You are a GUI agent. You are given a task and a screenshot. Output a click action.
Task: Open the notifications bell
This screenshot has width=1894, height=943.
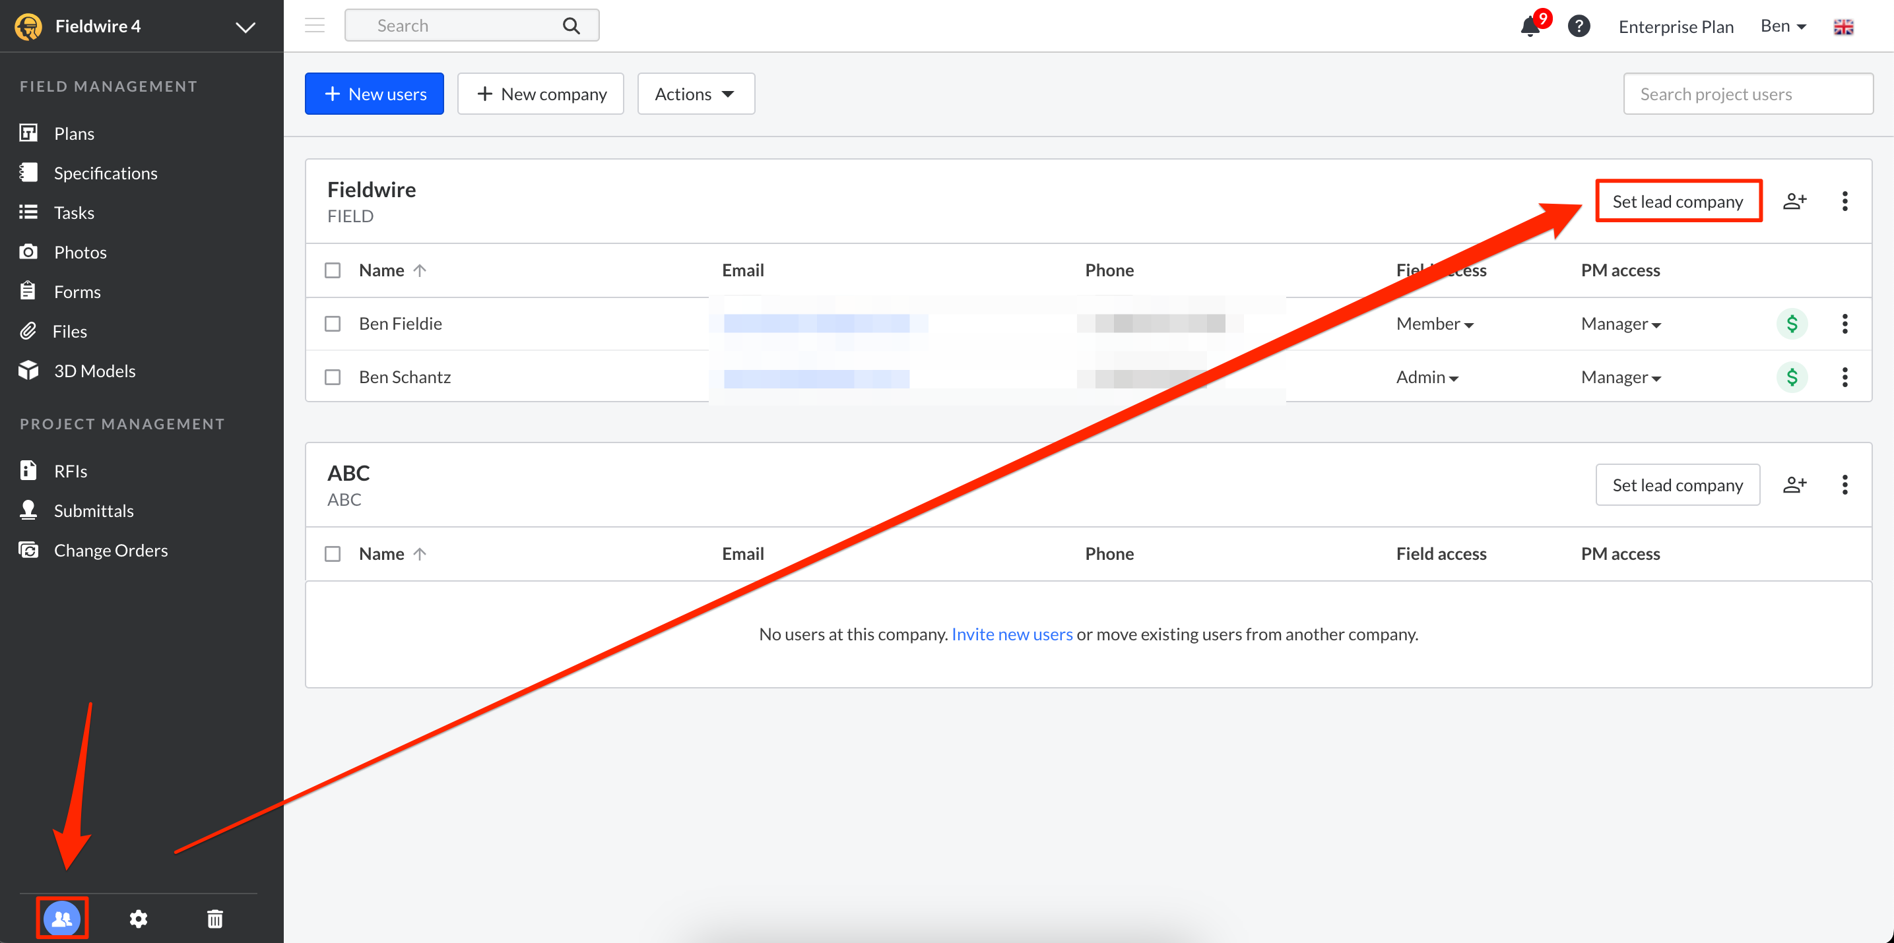pyautogui.click(x=1530, y=26)
